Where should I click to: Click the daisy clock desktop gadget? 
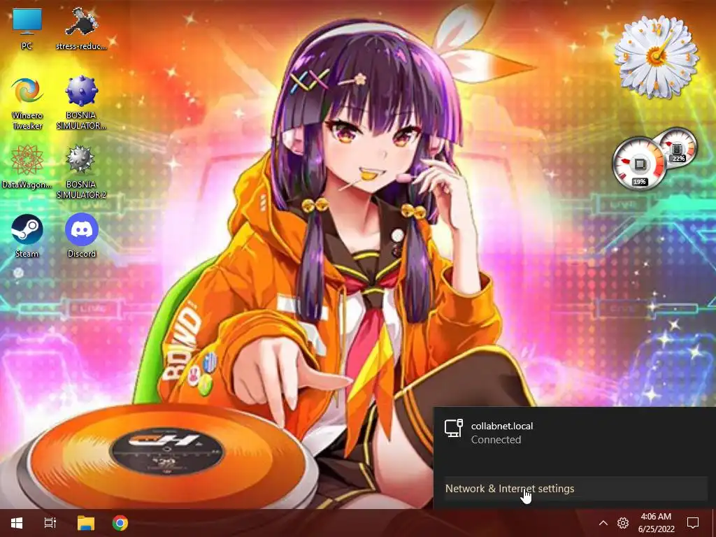pos(656,57)
